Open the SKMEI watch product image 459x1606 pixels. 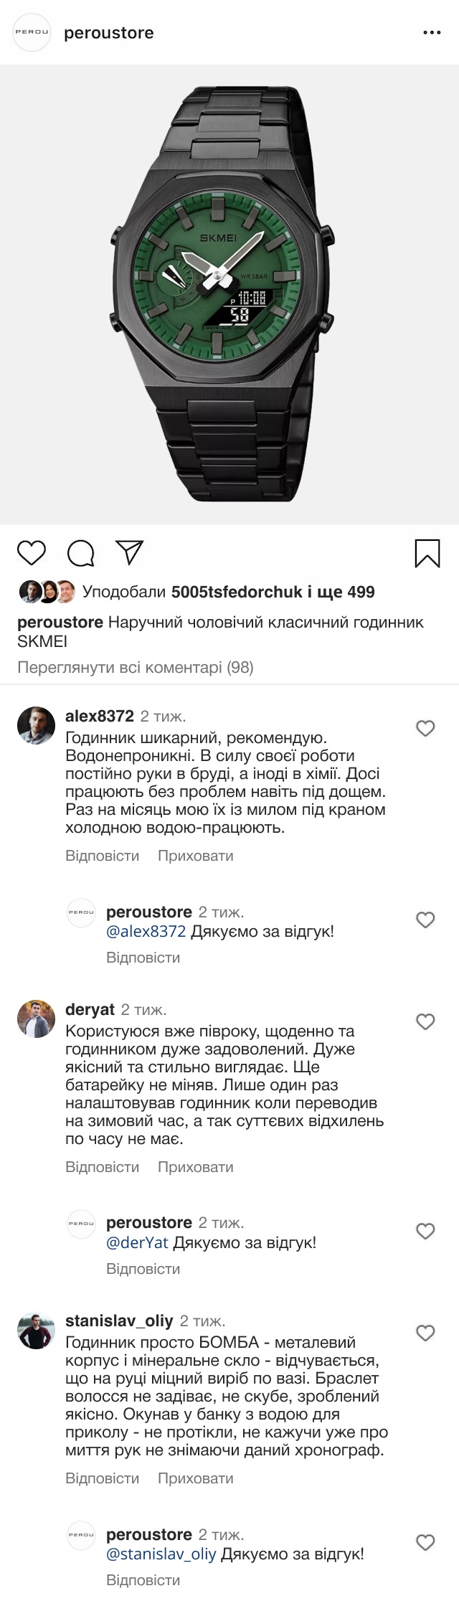click(229, 294)
